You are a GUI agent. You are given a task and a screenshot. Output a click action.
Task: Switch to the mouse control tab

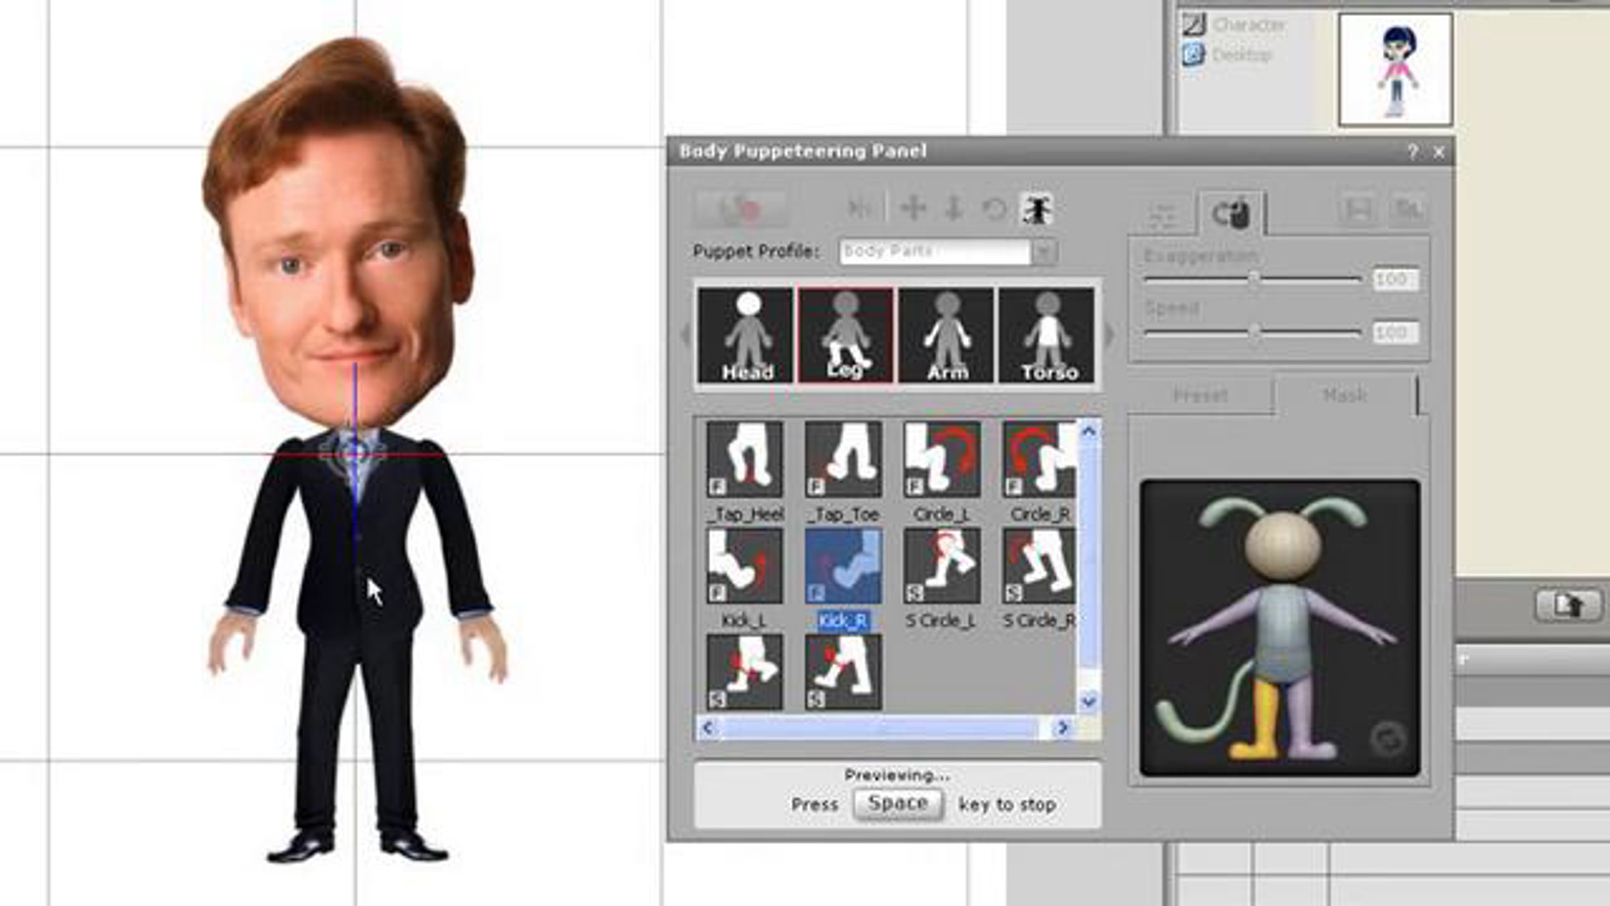[1232, 214]
